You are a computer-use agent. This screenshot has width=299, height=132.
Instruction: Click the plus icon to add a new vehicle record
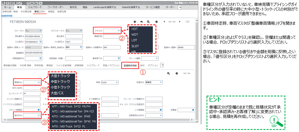(135, 22)
